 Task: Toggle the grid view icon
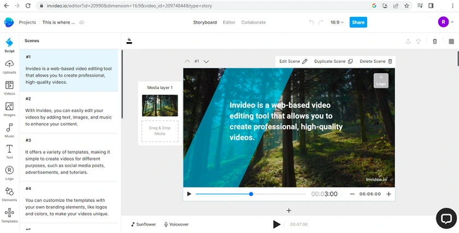pyautogui.click(x=451, y=42)
